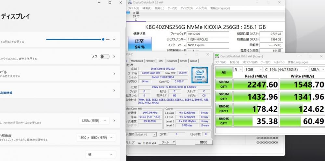Maximize the display settings window
Image resolution: width=325 pixels, height=161 pixels.
tap(110, 3)
